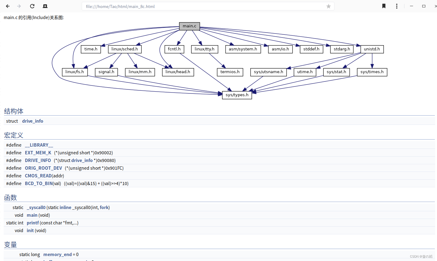Open the stdarg.h graph node
The width and height of the screenshot is (437, 261).
tap(342, 49)
